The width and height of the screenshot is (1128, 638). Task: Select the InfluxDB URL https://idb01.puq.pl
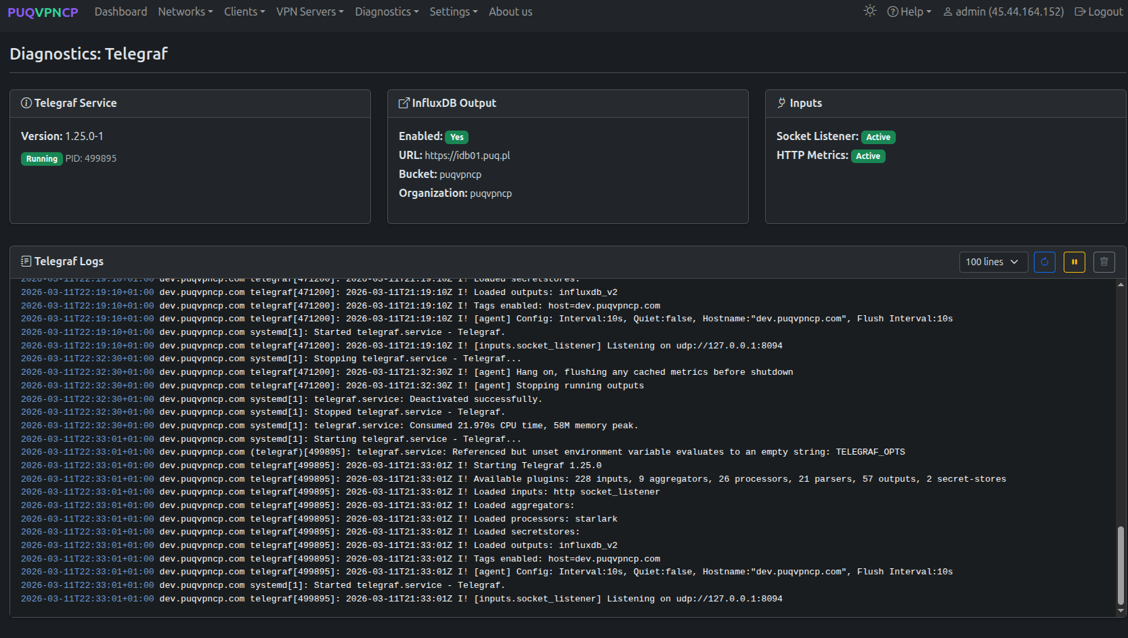(x=467, y=156)
